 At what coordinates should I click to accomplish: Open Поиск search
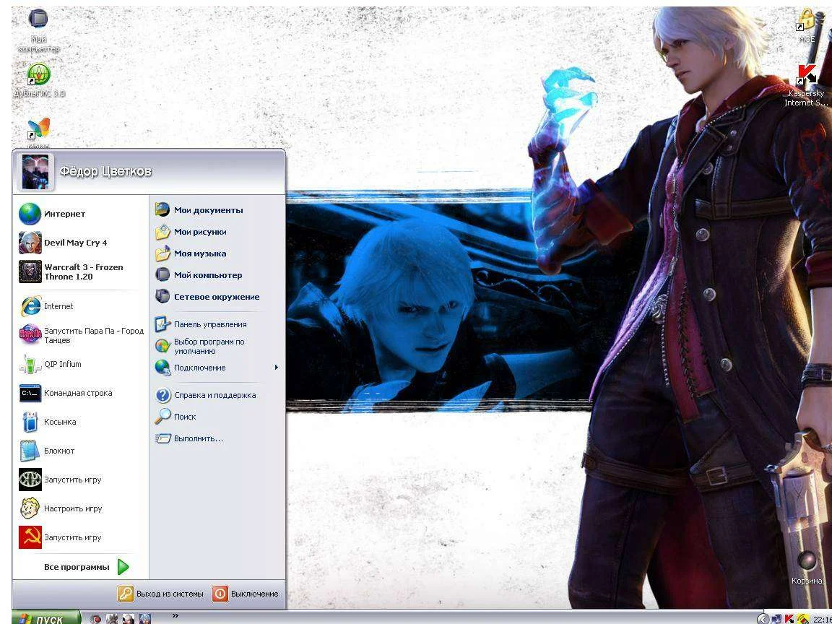point(217,417)
